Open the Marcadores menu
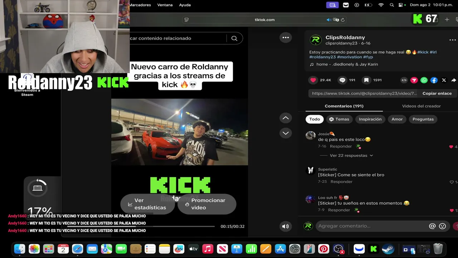The height and width of the screenshot is (258, 458). (x=140, y=5)
